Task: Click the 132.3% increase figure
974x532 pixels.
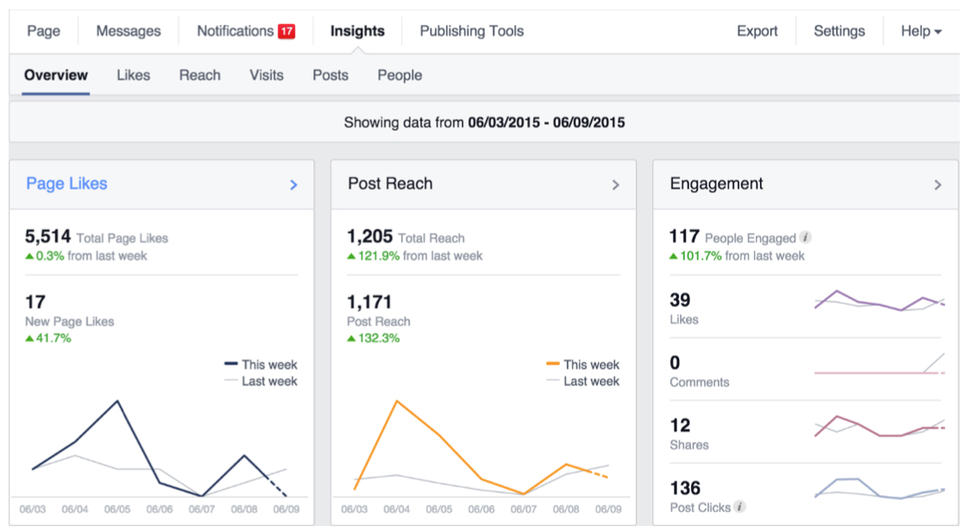Action: (378, 338)
